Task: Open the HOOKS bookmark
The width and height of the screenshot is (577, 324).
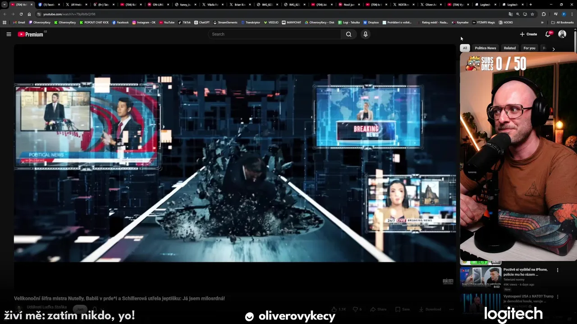Action: [x=505, y=22]
